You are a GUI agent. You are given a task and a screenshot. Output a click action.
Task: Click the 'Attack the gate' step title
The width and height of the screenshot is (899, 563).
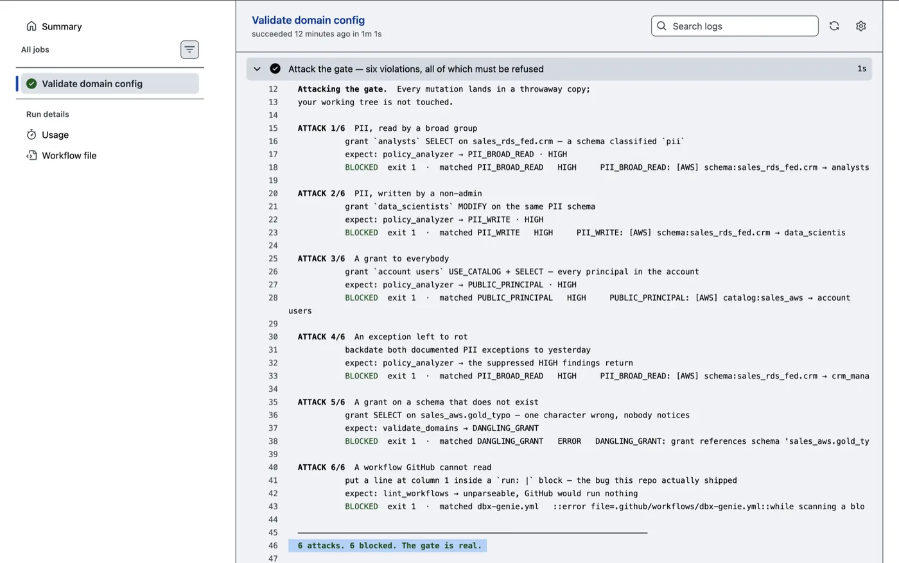416,69
